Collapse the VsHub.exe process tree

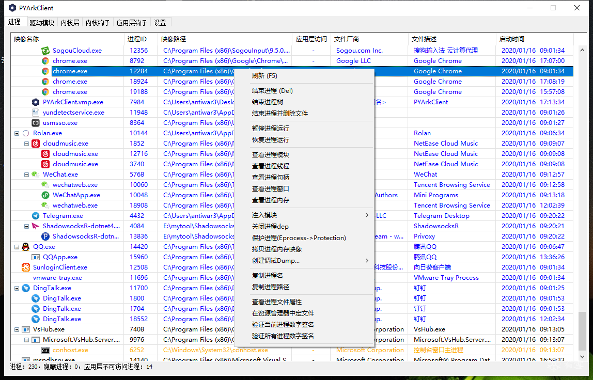click(17, 329)
